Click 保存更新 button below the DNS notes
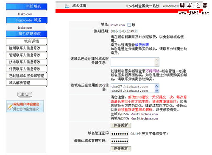This screenshot has height=155, width=212. coord(121,125)
